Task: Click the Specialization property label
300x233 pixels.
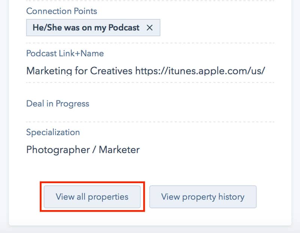Action: coord(52,132)
